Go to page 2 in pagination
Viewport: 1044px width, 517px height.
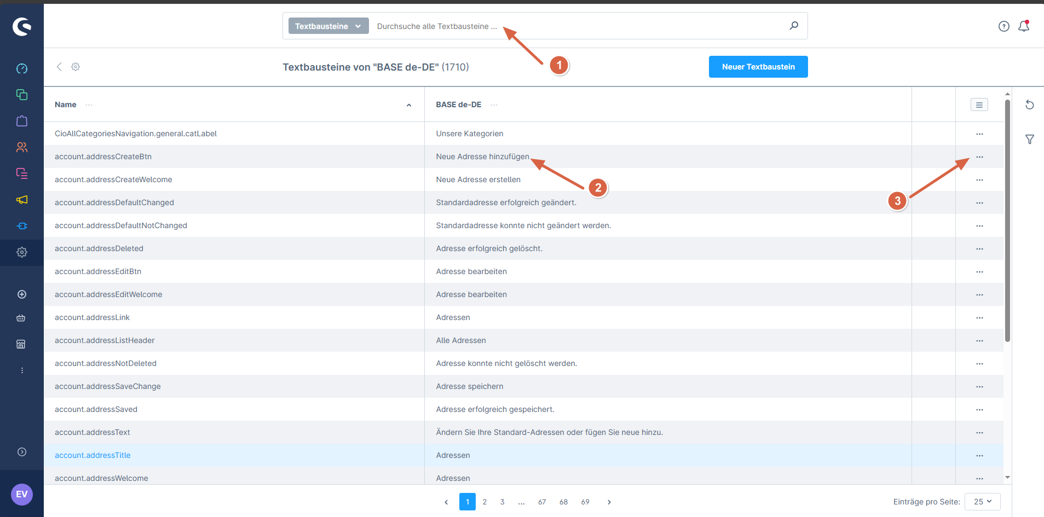click(484, 502)
